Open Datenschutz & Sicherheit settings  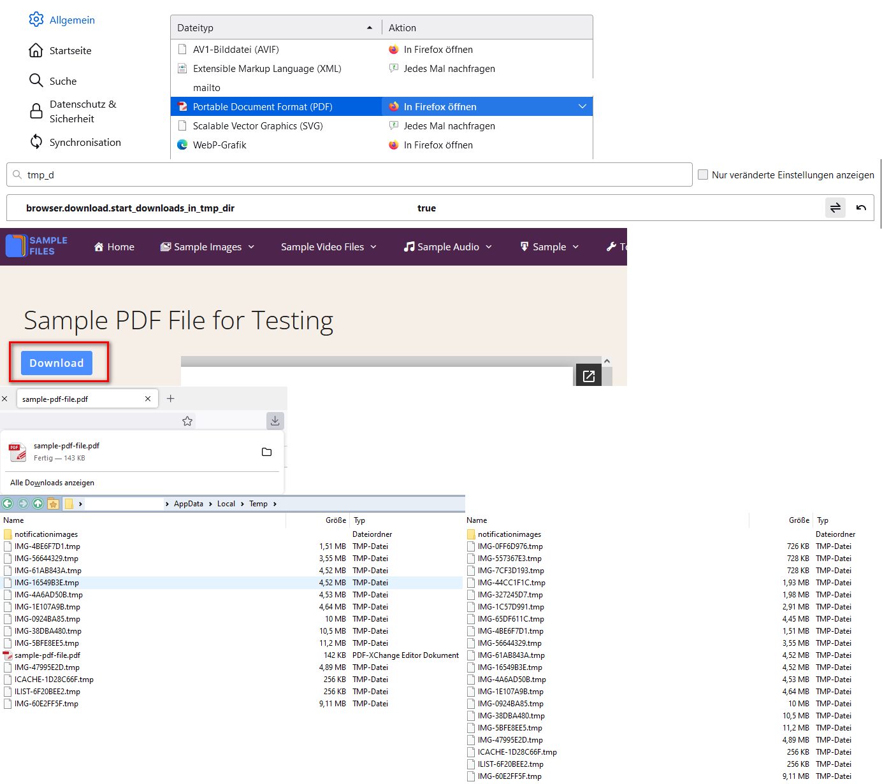pos(73,111)
